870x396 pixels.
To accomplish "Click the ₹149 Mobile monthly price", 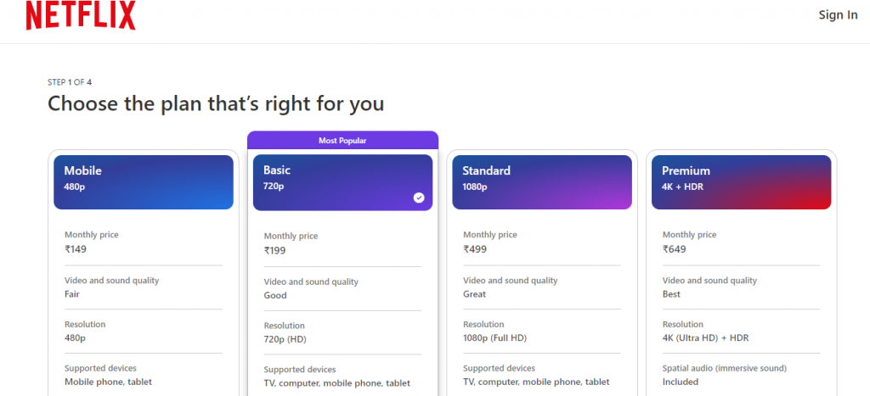I will coord(76,249).
